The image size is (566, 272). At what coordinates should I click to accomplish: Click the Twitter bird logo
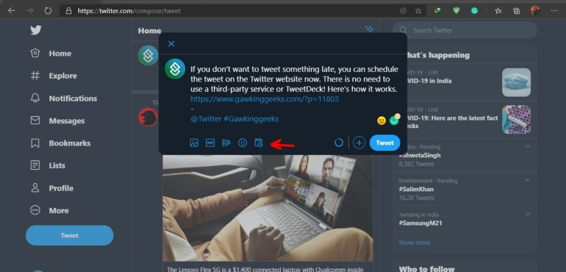pos(36,30)
